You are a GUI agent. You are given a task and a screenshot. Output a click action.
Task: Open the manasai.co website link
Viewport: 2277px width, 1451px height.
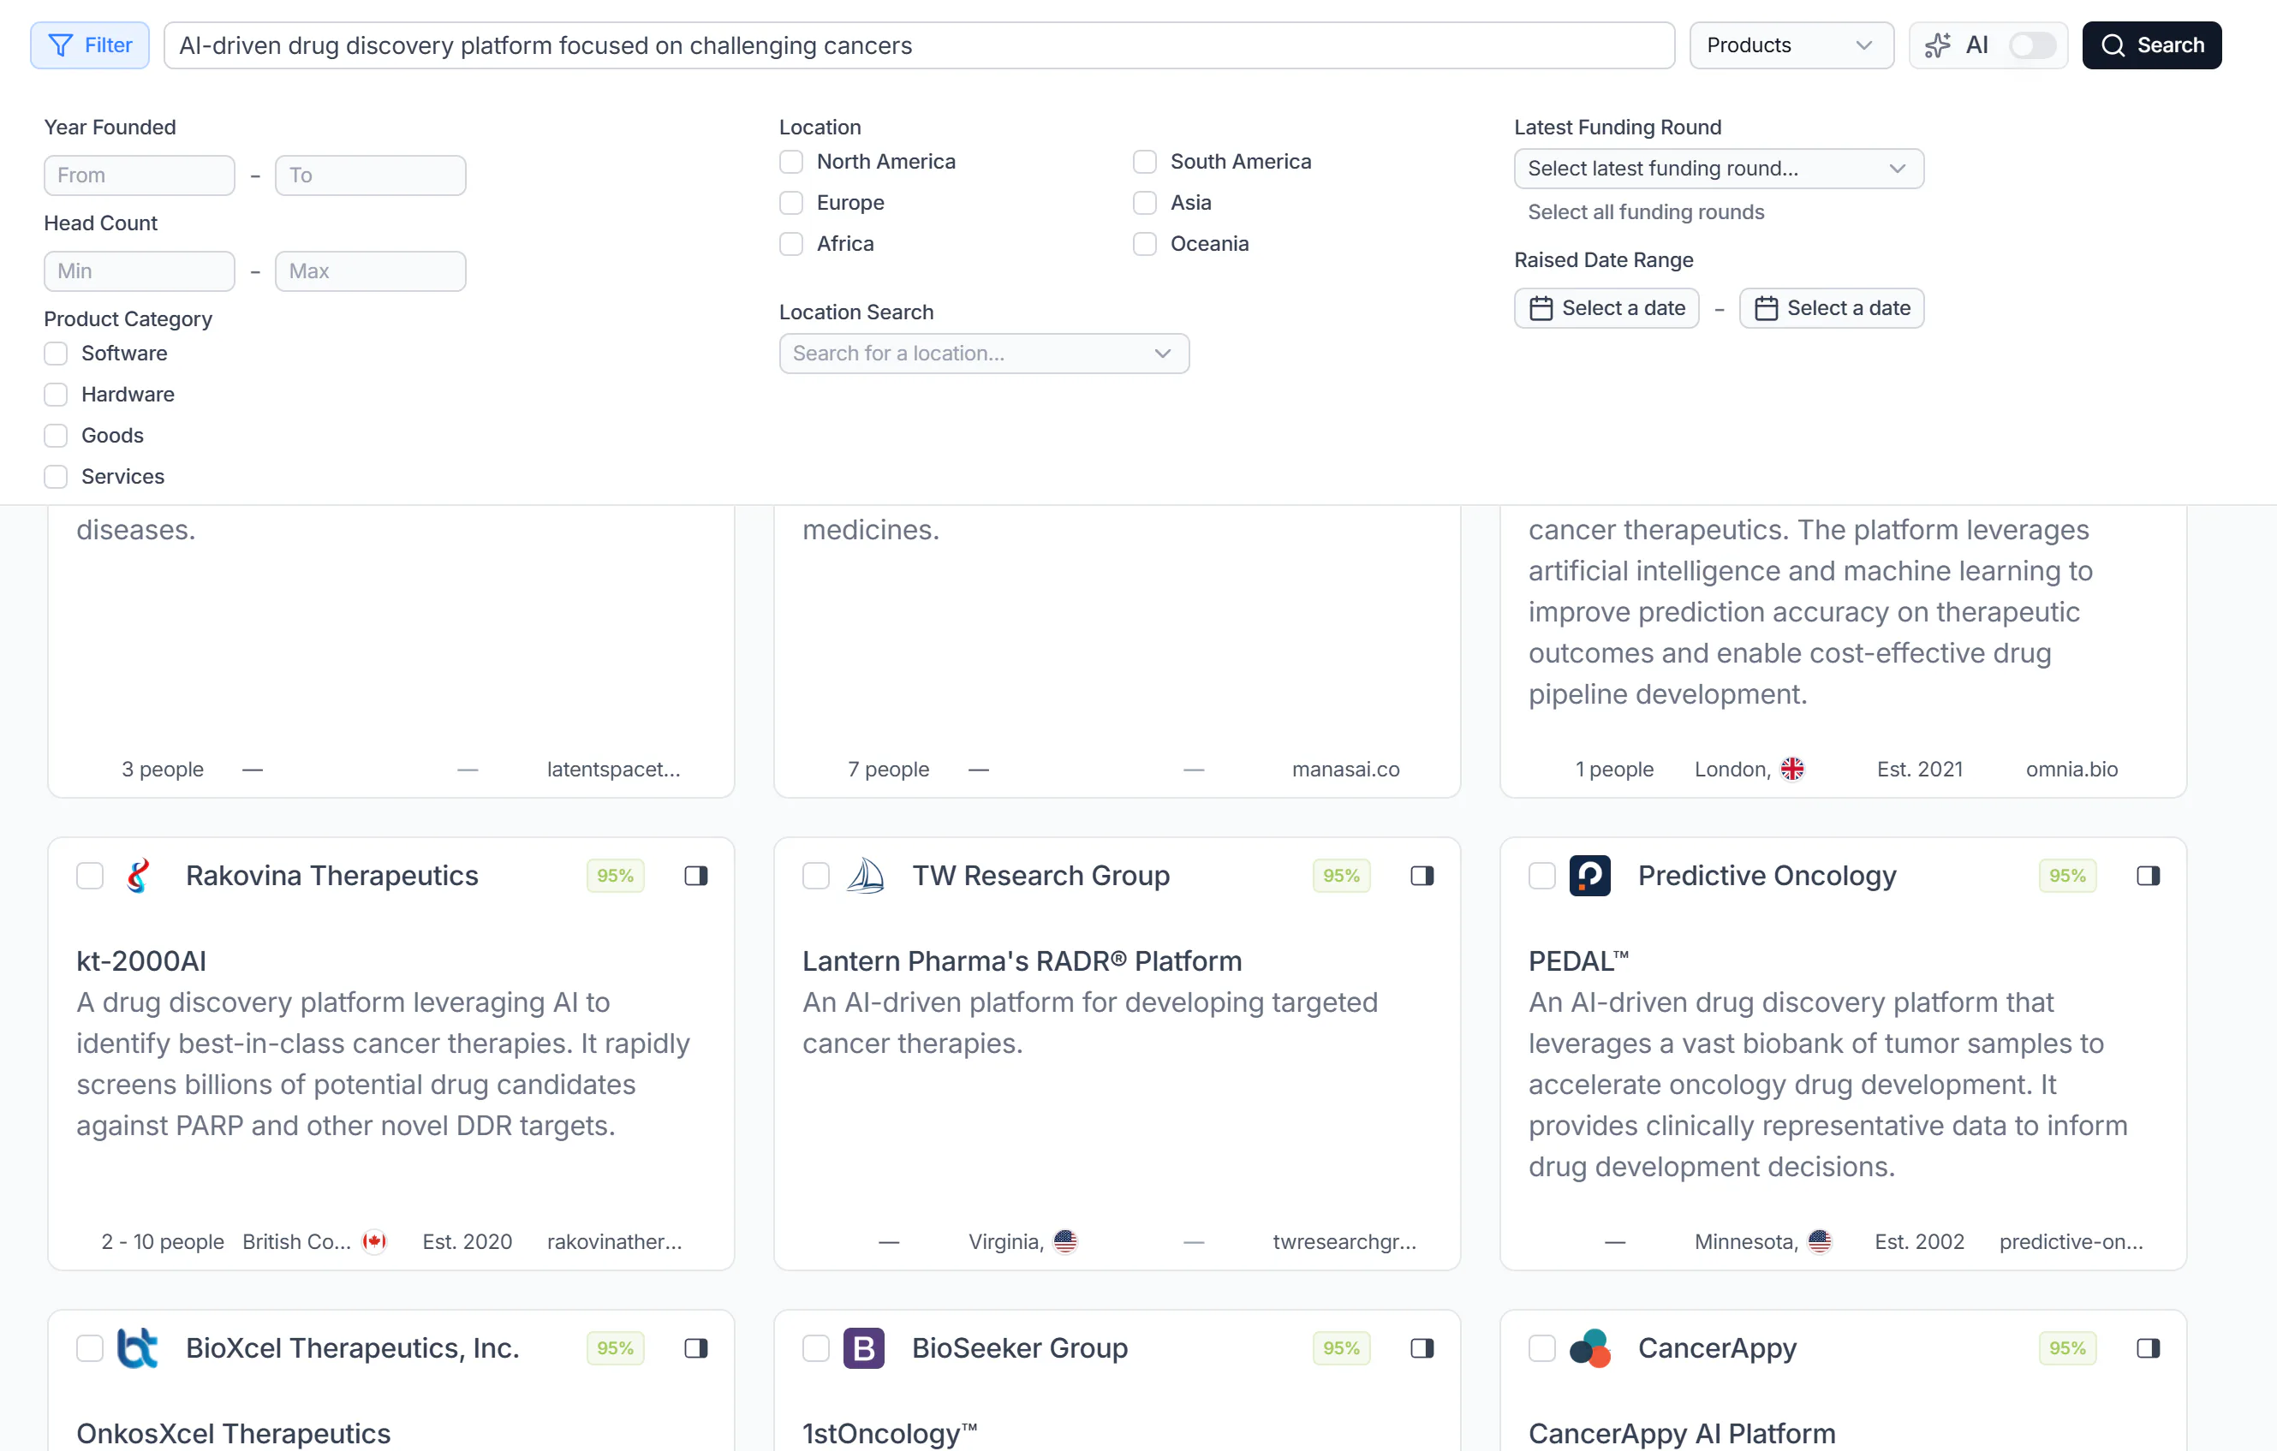click(1345, 770)
